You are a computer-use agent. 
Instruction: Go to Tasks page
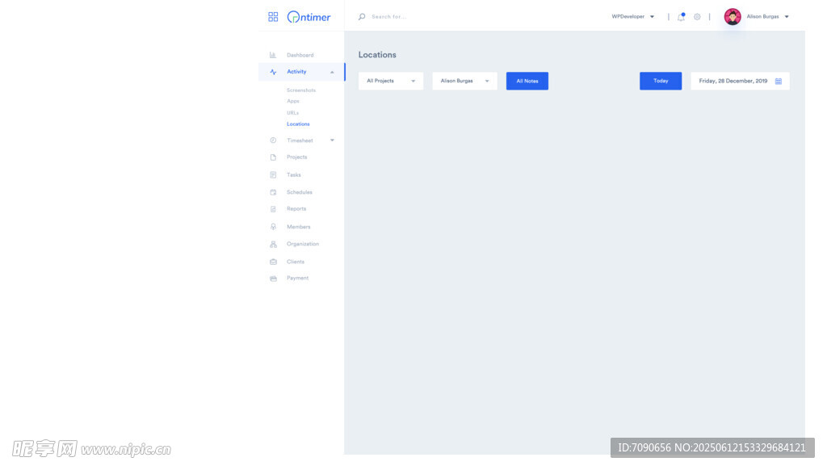[x=294, y=174]
